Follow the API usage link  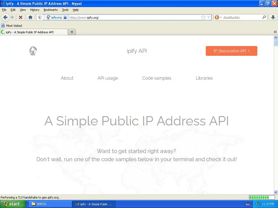pyautogui.click(x=108, y=78)
